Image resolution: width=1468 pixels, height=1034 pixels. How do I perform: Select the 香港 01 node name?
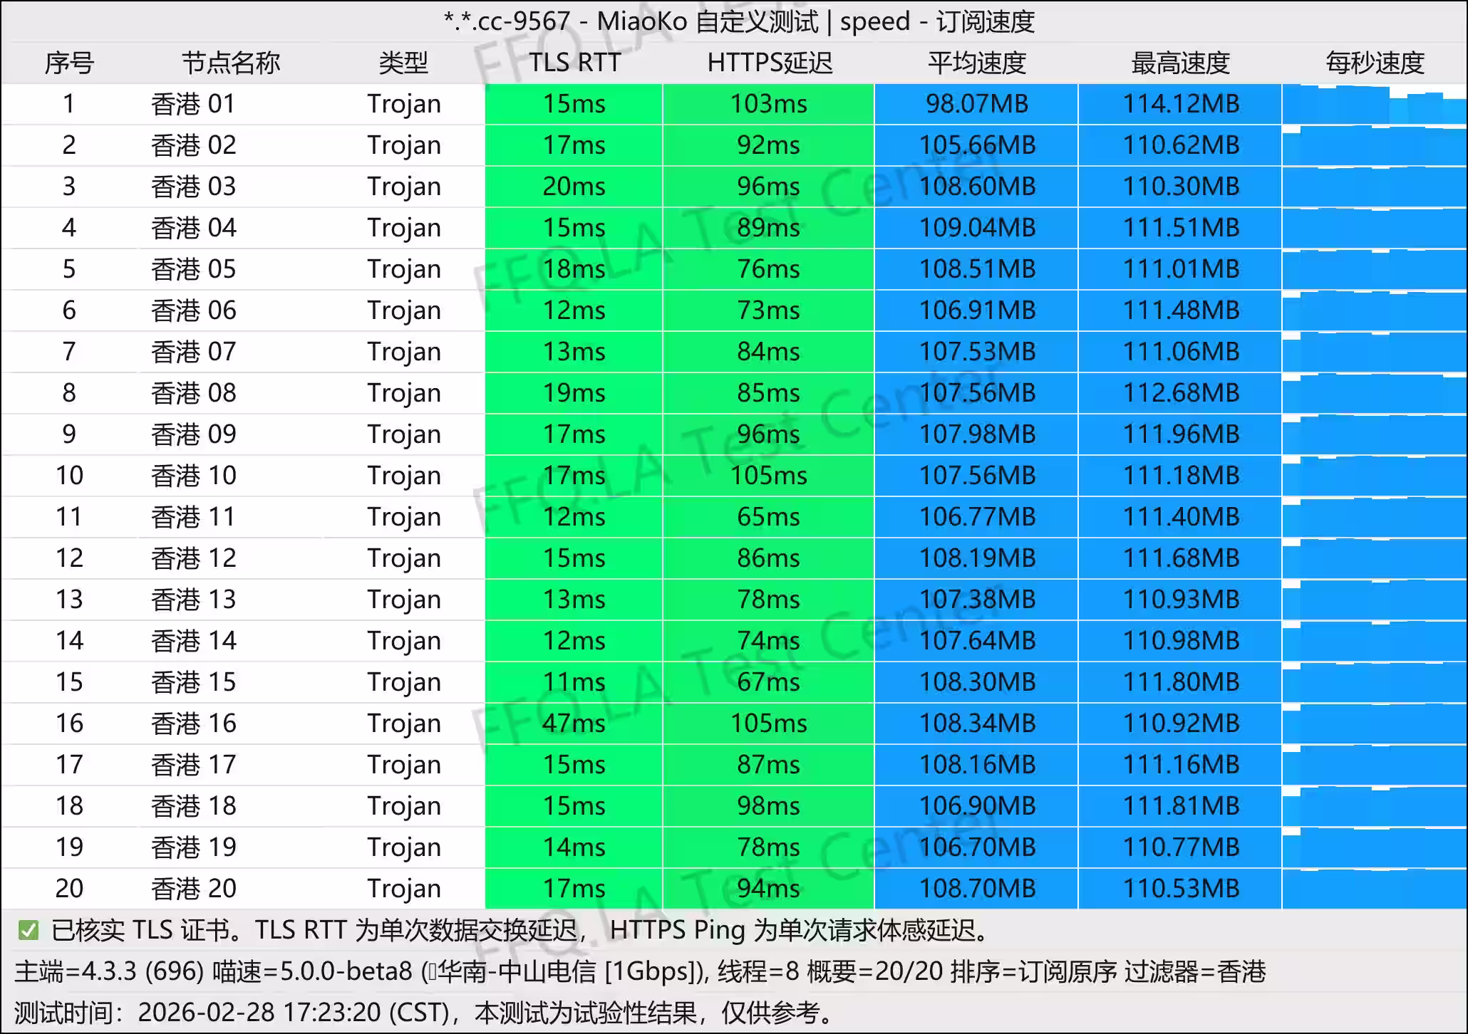coord(193,104)
